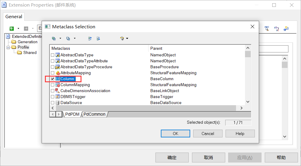This screenshot has width=301, height=166.
Task: Select Generation folder in tree
Action: pos(28,42)
